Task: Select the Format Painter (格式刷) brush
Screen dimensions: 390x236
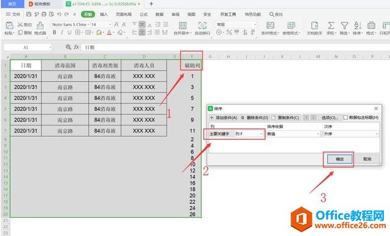Action: [40, 26]
